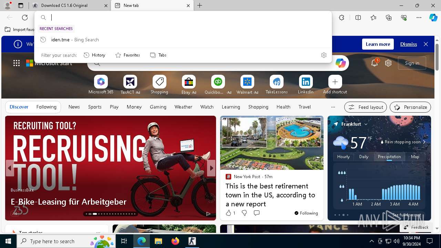Open page settings gear next to bell
This screenshot has height=248, width=441.
[388, 63]
